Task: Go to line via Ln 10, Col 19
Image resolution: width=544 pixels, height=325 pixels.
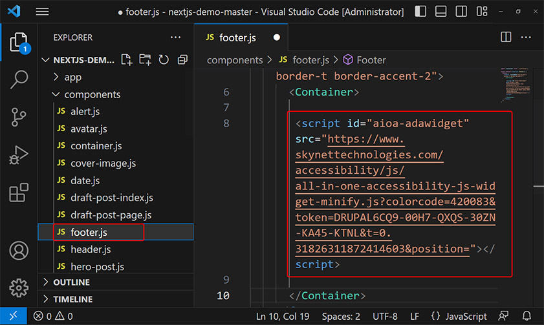Action: point(283,317)
